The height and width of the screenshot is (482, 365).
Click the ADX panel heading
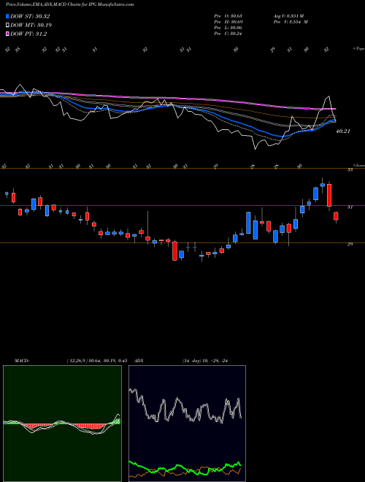pos(139,361)
